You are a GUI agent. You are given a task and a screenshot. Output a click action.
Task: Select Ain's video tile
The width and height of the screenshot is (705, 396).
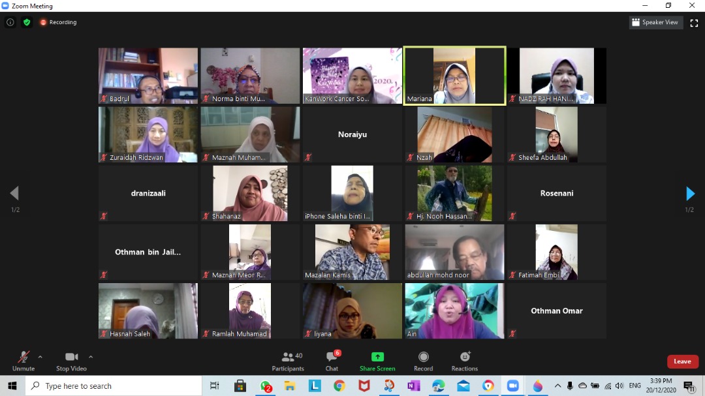tap(454, 311)
